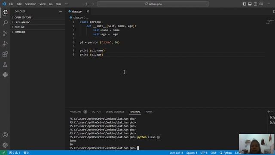The height and width of the screenshot is (155, 275).
Task: Click the Ln 9, Col 14 status item
Action: point(176,153)
